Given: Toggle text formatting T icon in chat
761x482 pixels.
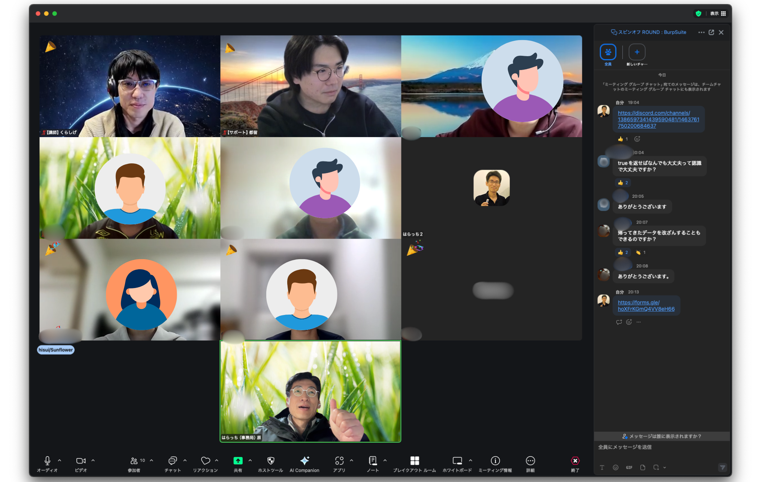Looking at the screenshot, I should (x=602, y=467).
